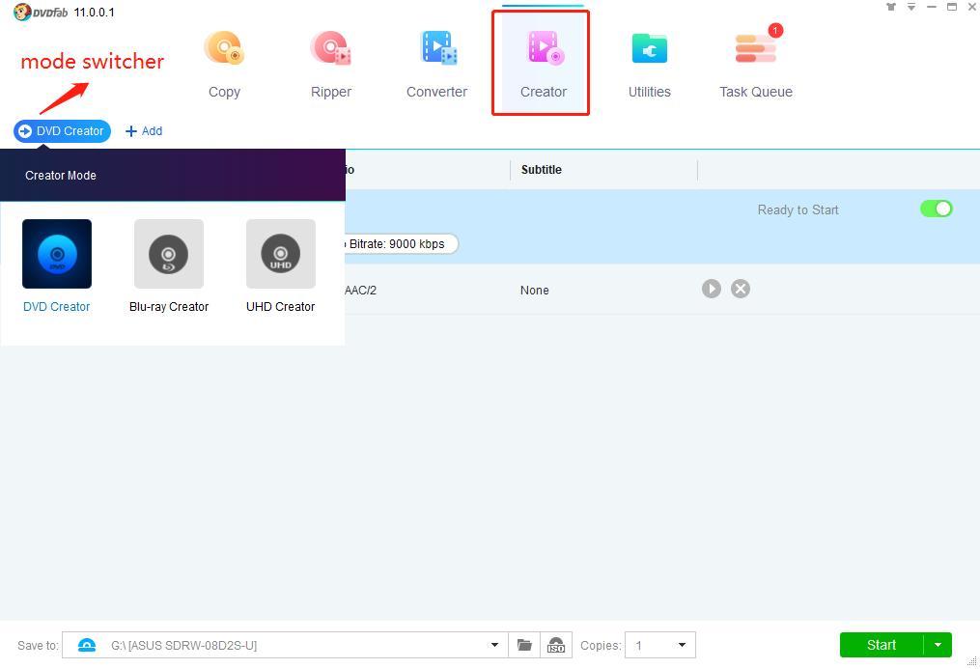Select UHD Creator mode
Viewport: 980px width, 669px height.
(281, 254)
